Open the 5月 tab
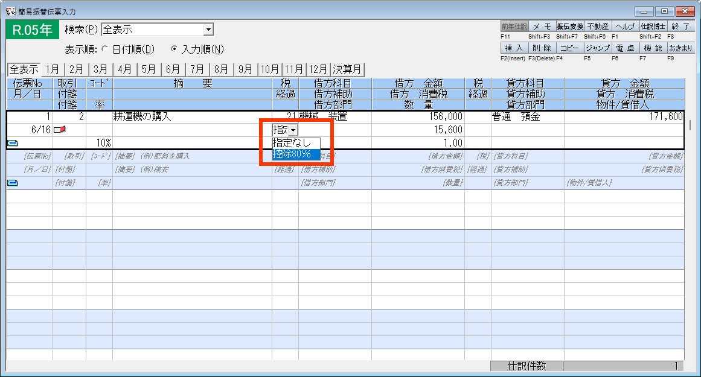This screenshot has height=377, width=701. (x=149, y=69)
